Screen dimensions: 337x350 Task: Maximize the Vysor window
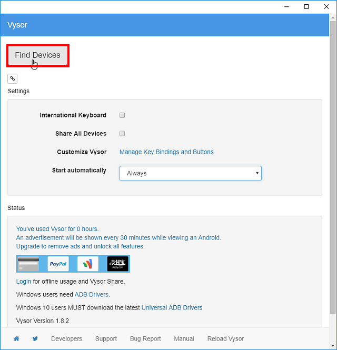point(306,7)
